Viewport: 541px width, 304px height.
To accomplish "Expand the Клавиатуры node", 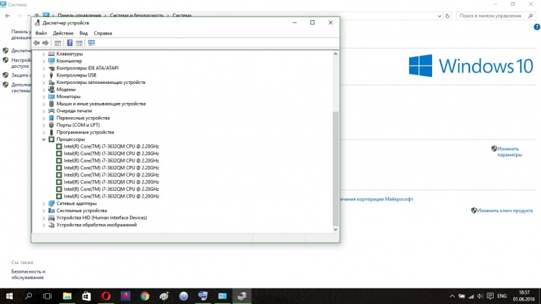I will pyautogui.click(x=44, y=54).
